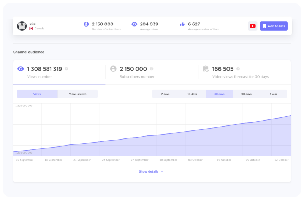This screenshot has height=200, width=304.
Task: Select the Views chart toggle
Action: tap(37, 94)
